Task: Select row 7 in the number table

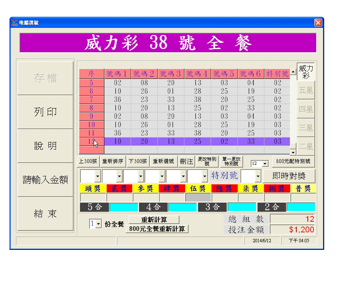Action: tap(91, 99)
